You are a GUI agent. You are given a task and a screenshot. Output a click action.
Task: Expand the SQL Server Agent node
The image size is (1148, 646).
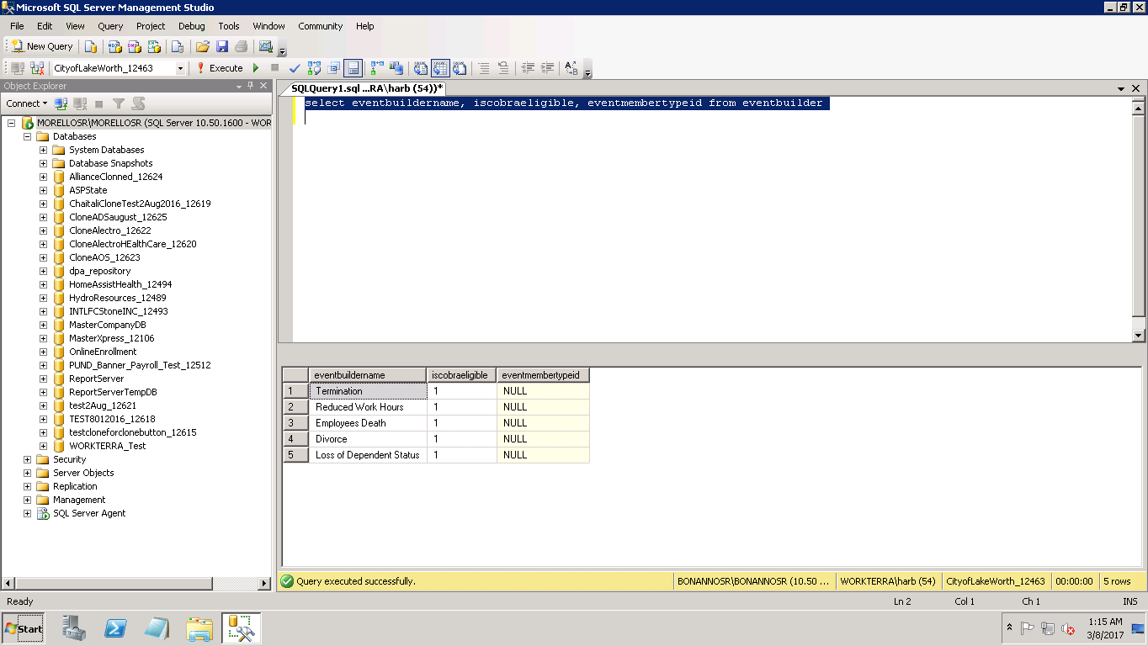27,513
